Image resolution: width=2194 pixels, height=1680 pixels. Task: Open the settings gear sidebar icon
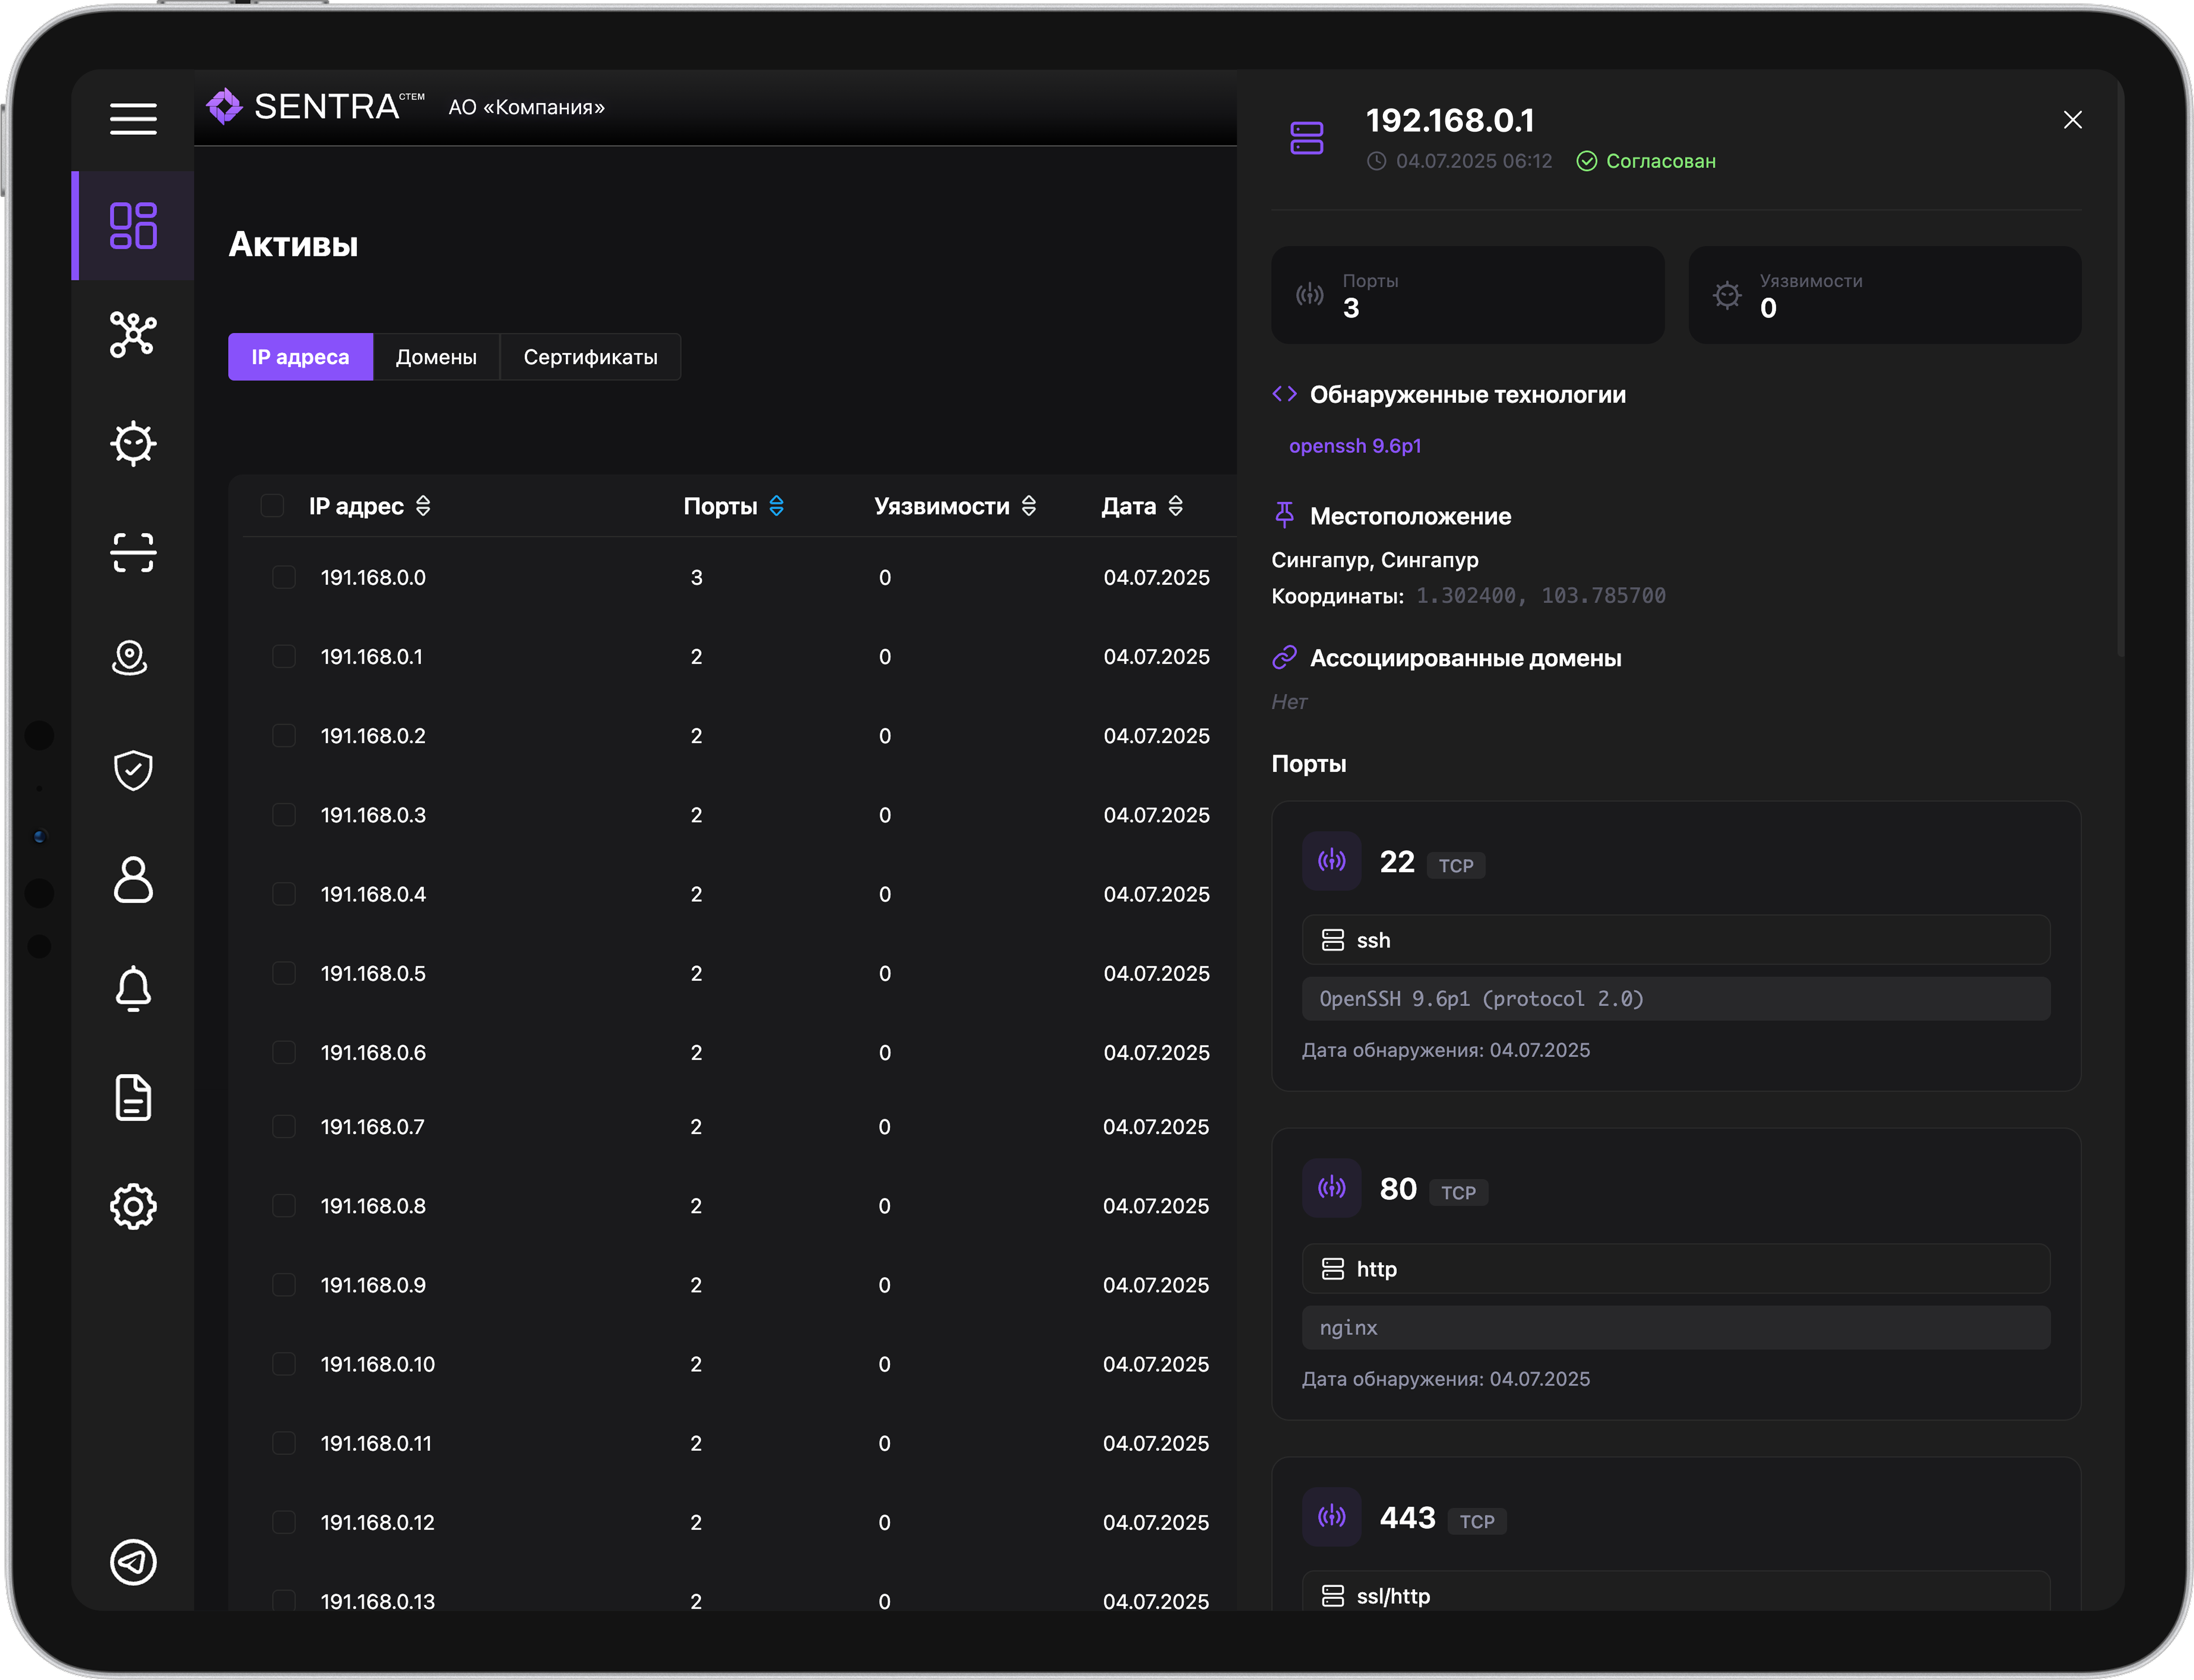point(133,1207)
